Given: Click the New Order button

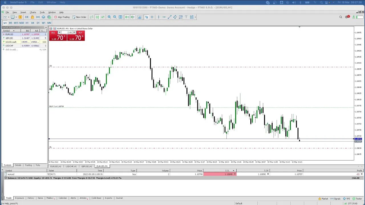Looking at the screenshot, I should click(x=79, y=17).
